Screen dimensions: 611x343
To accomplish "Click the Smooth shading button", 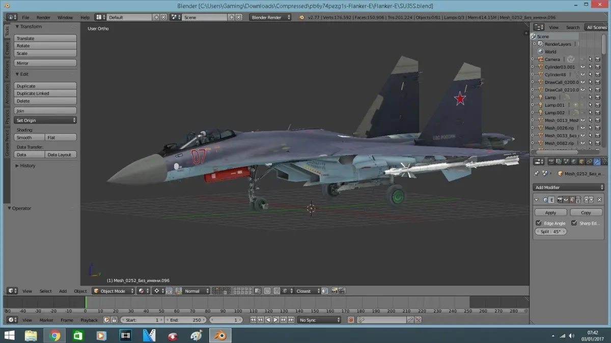I will 30,138.
